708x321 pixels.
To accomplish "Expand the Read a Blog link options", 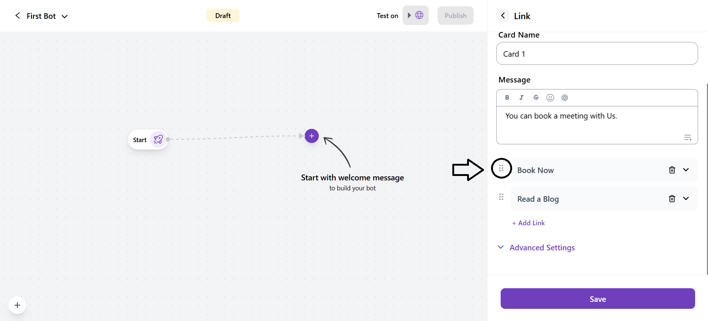I will pos(686,198).
